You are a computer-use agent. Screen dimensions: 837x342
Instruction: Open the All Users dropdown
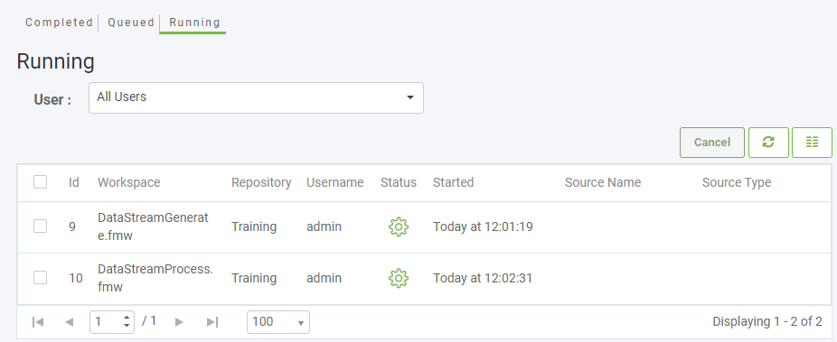[256, 97]
